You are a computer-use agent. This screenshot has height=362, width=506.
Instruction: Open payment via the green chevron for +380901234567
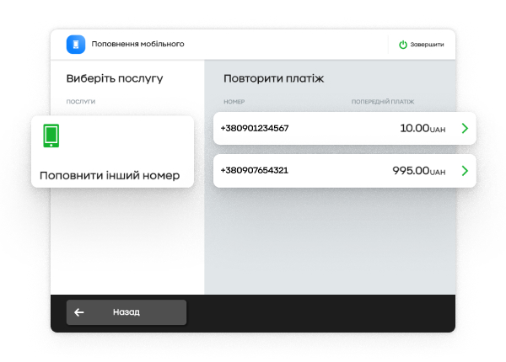464,129
